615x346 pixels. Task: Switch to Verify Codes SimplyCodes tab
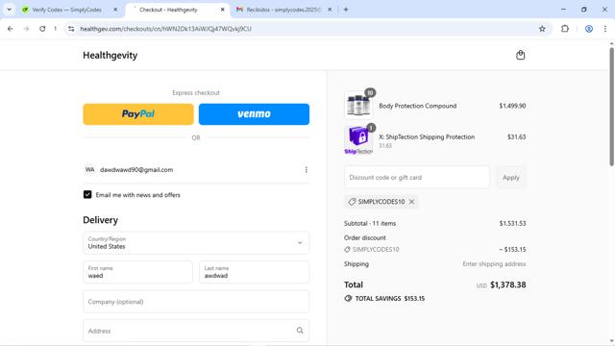pyautogui.click(x=66, y=10)
